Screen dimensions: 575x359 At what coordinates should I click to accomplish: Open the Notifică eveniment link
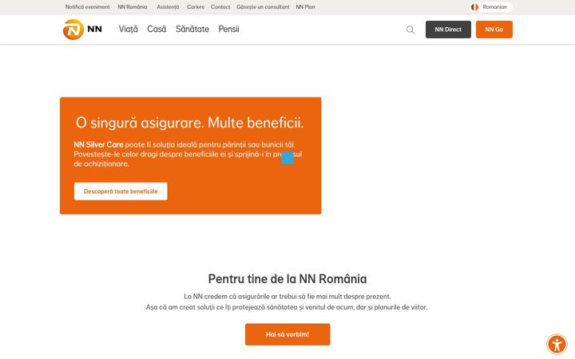point(87,7)
